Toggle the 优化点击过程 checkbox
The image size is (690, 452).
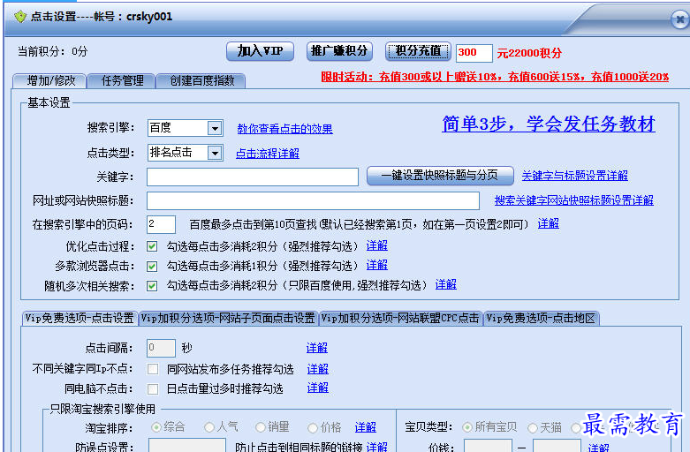pyautogui.click(x=152, y=246)
